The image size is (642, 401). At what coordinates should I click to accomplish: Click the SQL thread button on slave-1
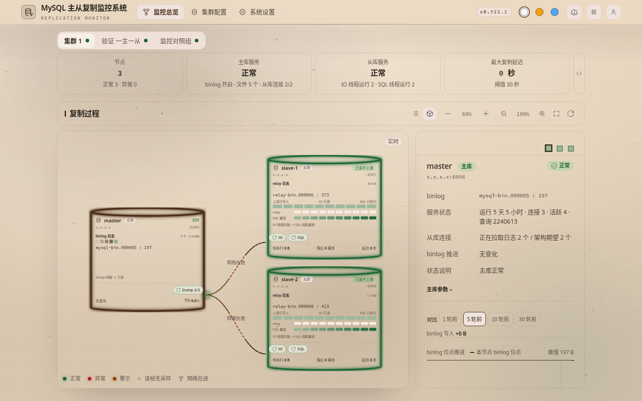coord(298,237)
